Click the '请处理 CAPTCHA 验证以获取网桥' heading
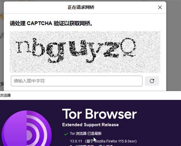181x146 pixels. coord(51,23)
